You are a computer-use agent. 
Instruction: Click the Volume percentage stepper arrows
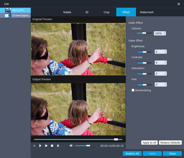[x=164, y=33]
